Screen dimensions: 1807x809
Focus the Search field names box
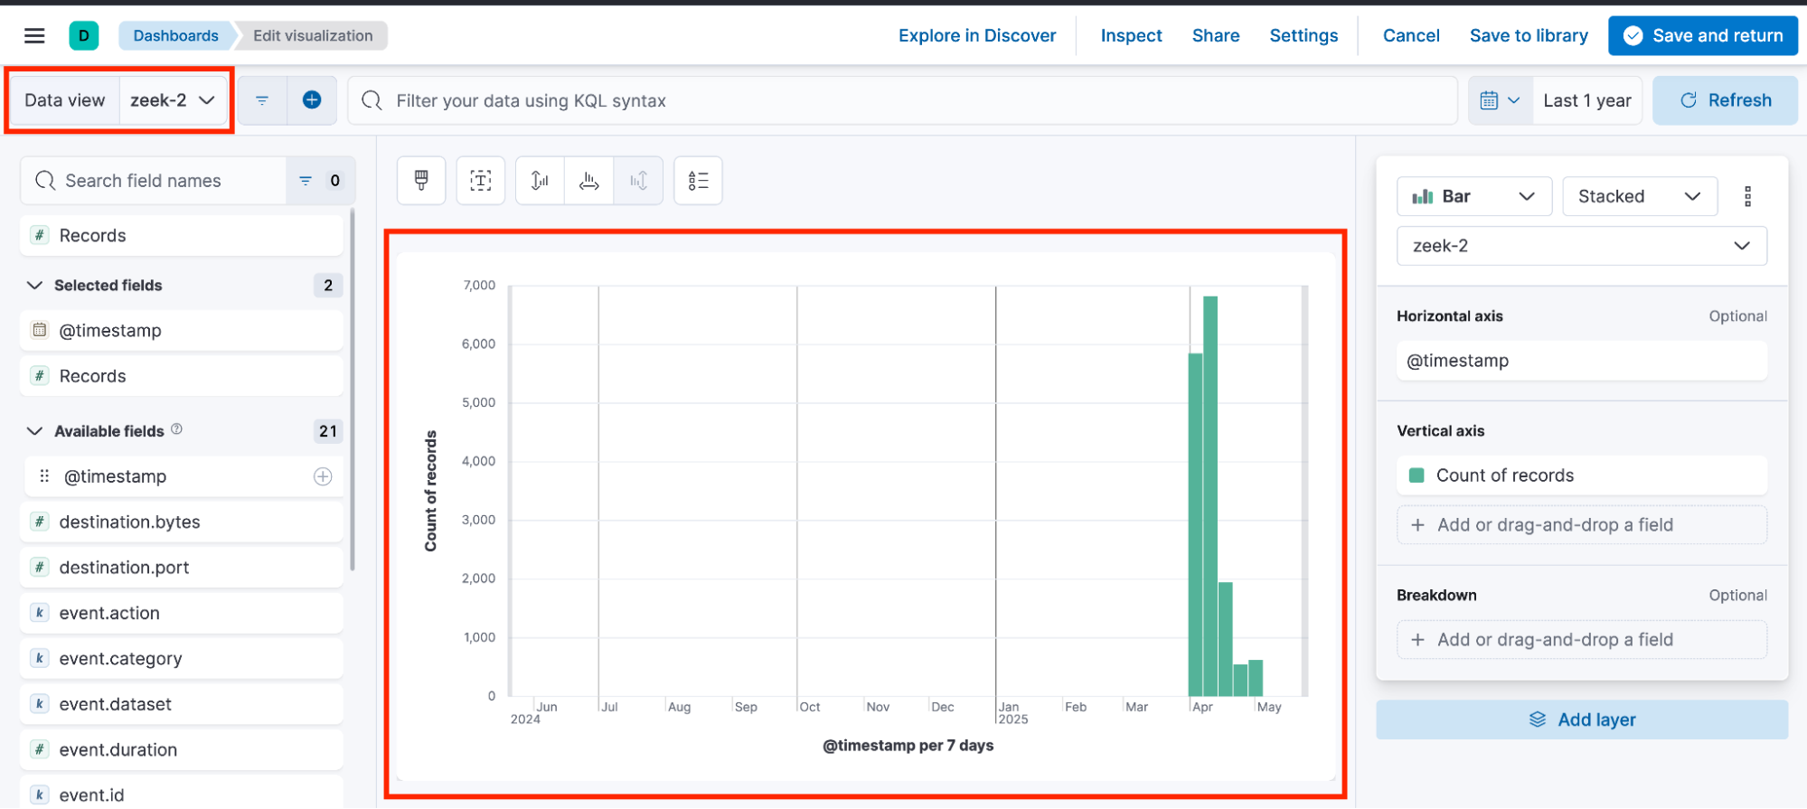click(154, 181)
